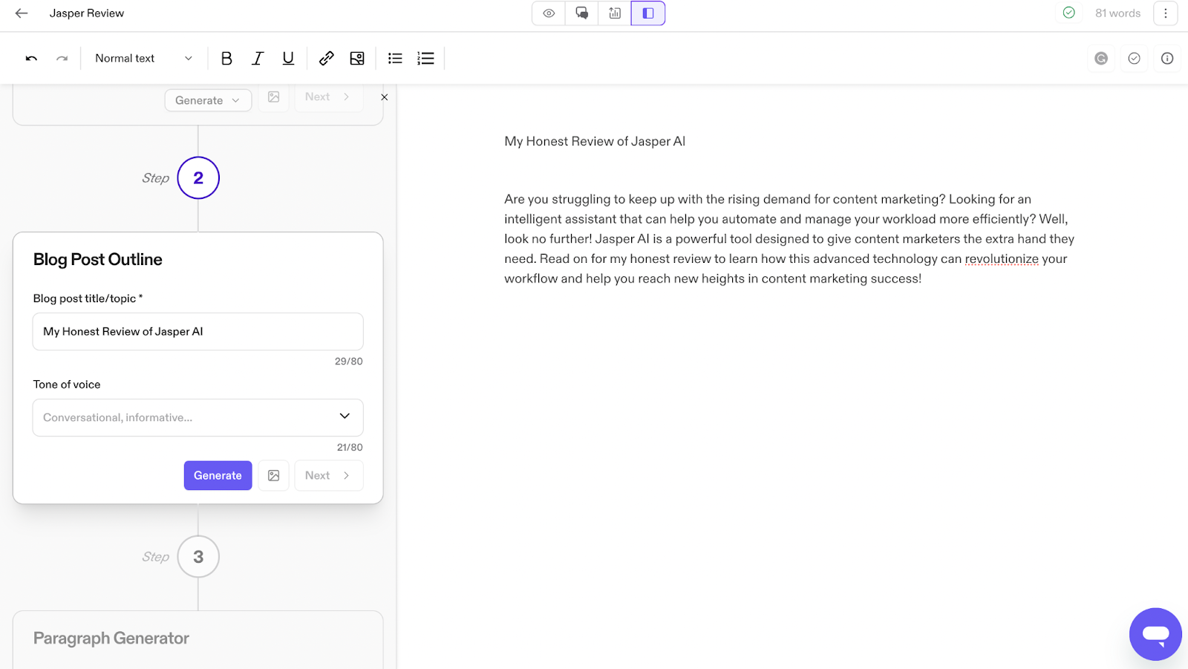Click the underlined word 'revolutionize'
Image resolution: width=1188 pixels, height=669 pixels.
(1002, 258)
